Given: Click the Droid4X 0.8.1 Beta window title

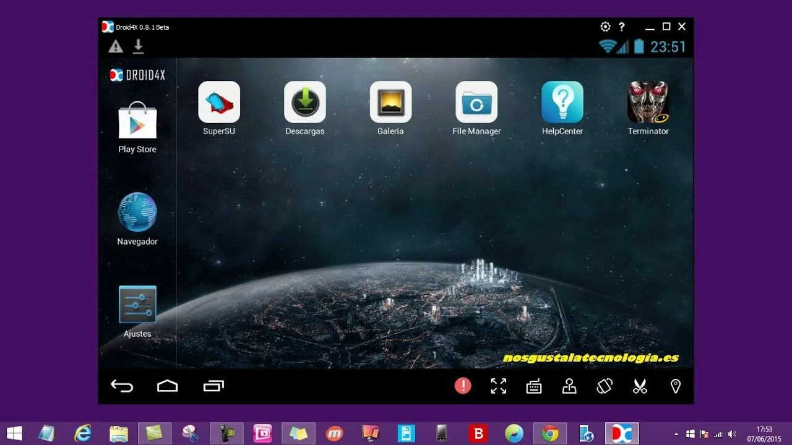Looking at the screenshot, I should [x=142, y=27].
